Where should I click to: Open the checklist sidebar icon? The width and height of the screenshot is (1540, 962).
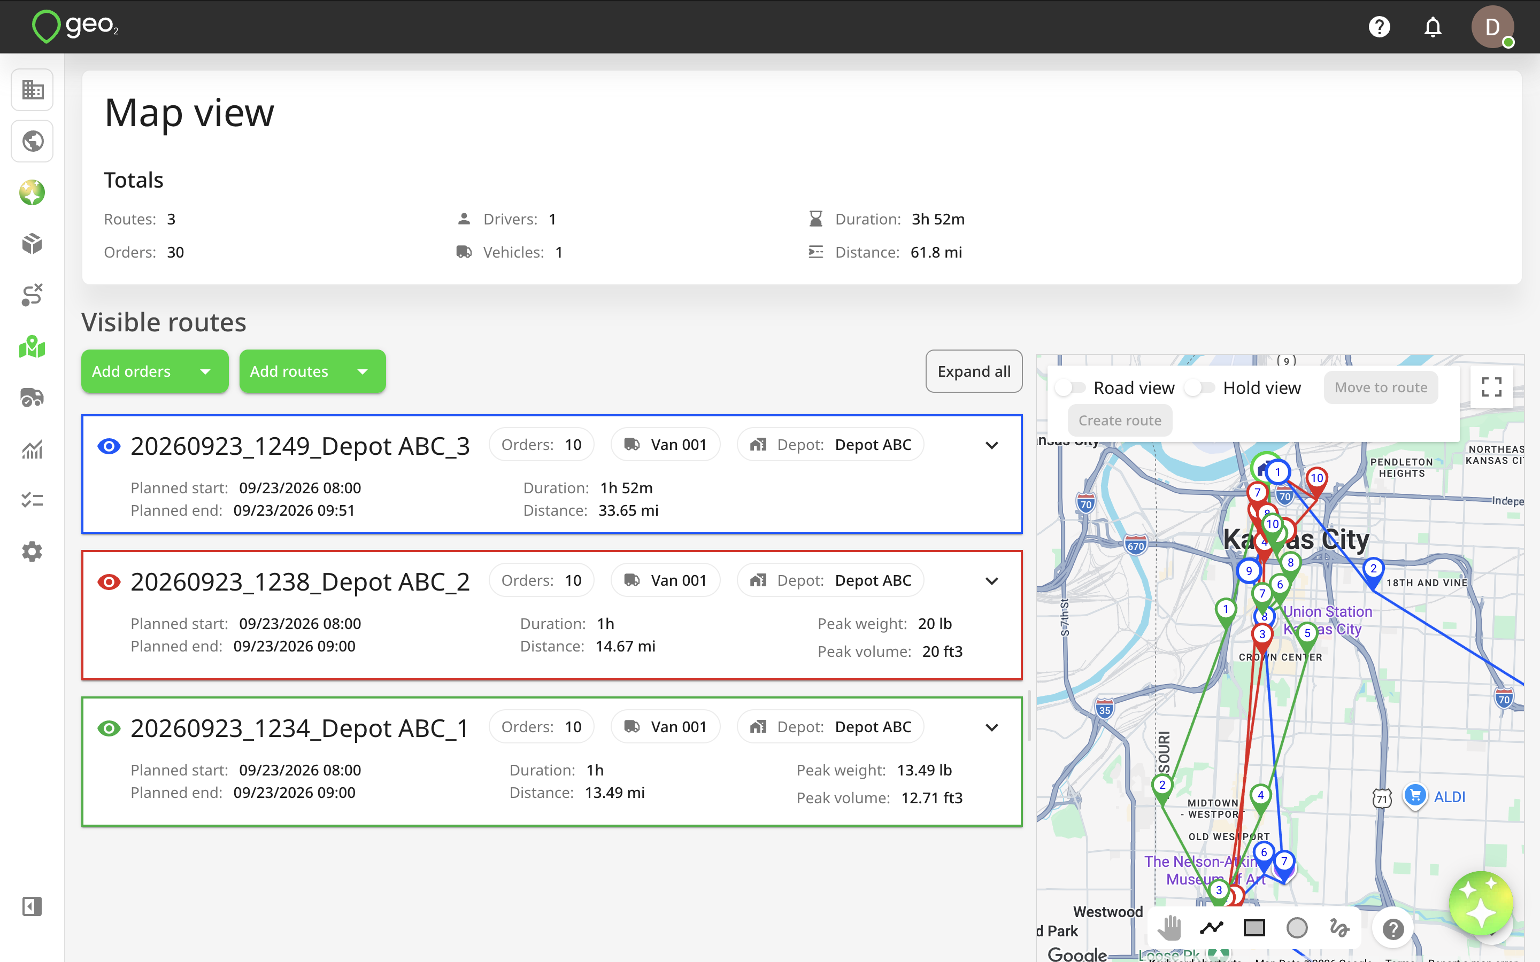point(33,500)
